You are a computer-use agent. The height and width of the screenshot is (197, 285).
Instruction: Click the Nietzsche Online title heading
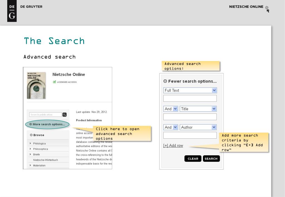(69, 74)
